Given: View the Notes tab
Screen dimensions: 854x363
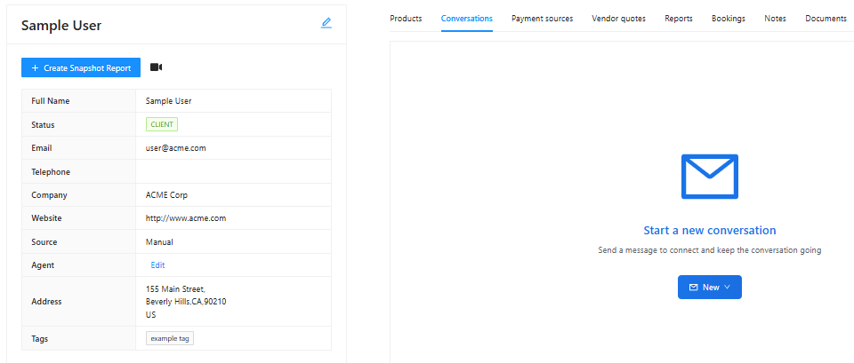Looking at the screenshot, I should [775, 19].
